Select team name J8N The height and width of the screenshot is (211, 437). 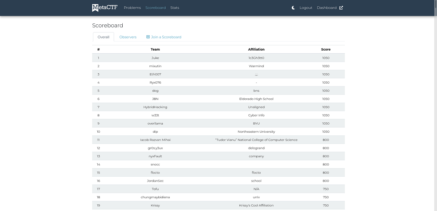(155, 99)
